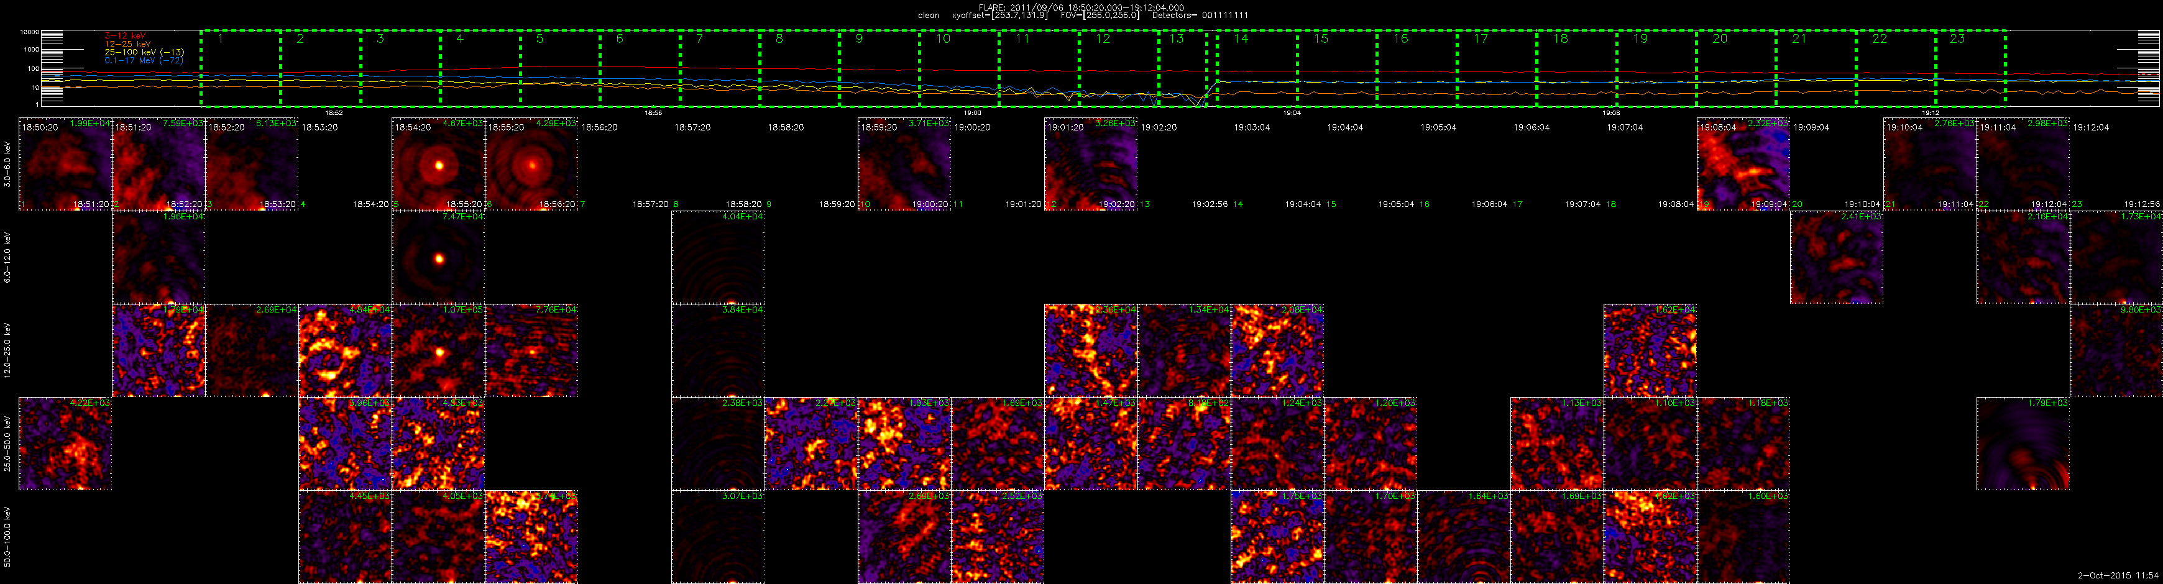
Task: Open the 25.0-50.0 keV map for interval 1
Action: click(x=65, y=444)
